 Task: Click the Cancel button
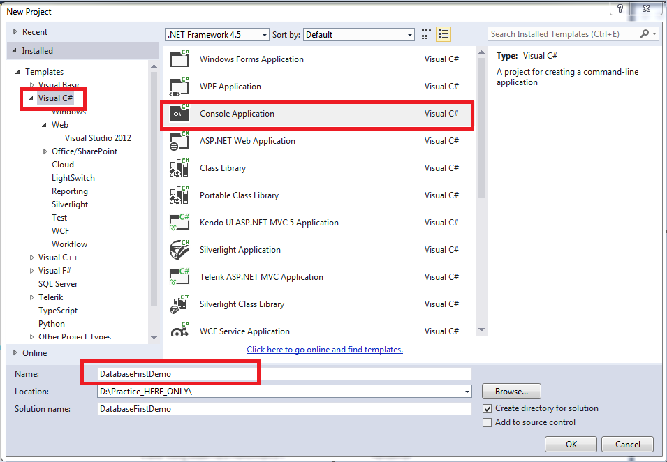pyautogui.click(x=627, y=444)
